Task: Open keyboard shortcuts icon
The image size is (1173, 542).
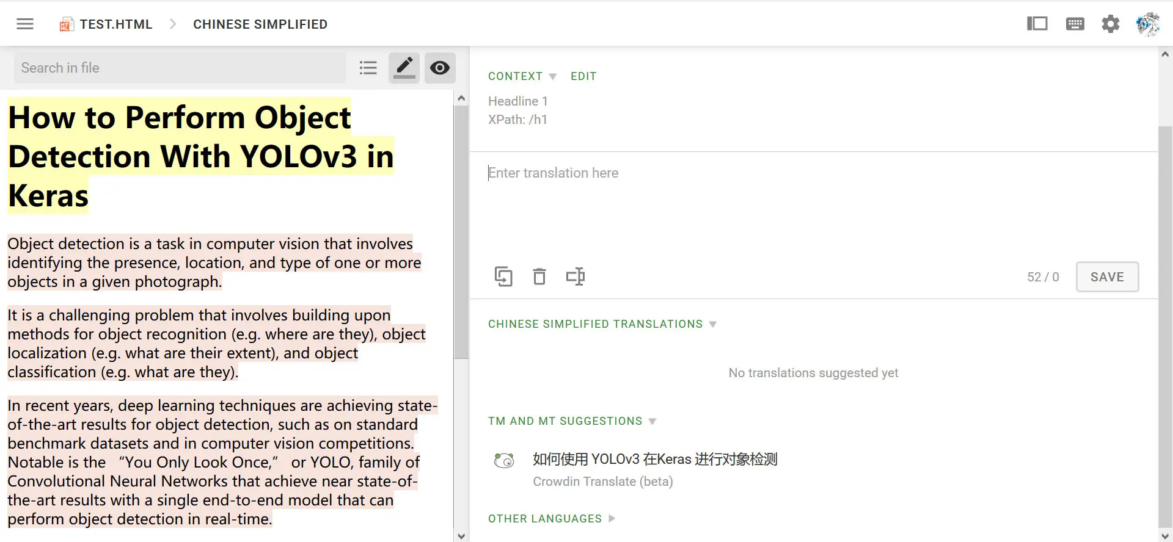Action: coord(1075,24)
